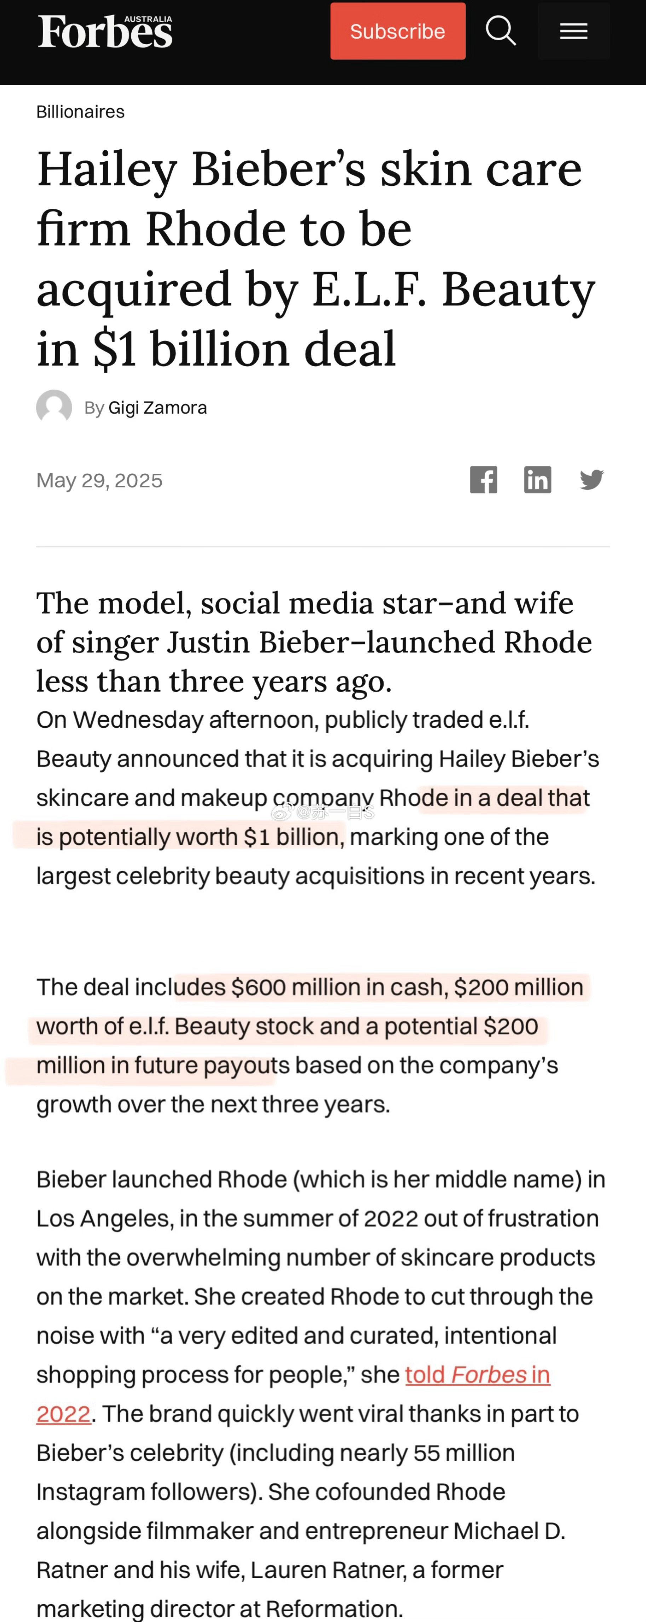Share the article on Facebook
Viewport: 646px width, 1622px height.
(x=484, y=480)
